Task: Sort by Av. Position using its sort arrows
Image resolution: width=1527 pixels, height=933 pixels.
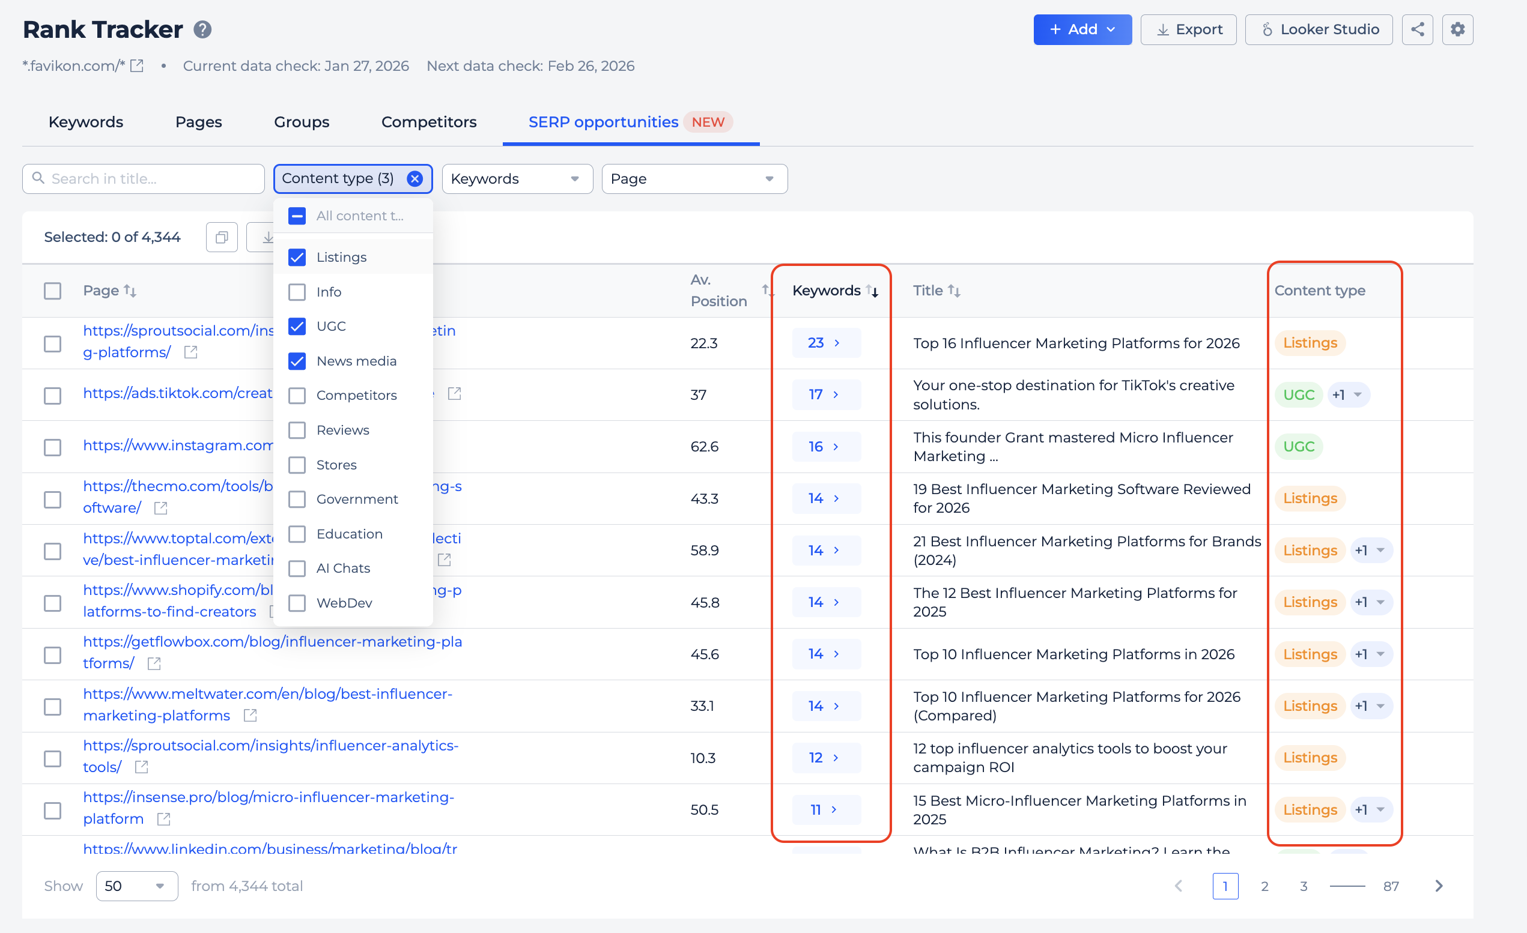Action: pos(768,291)
